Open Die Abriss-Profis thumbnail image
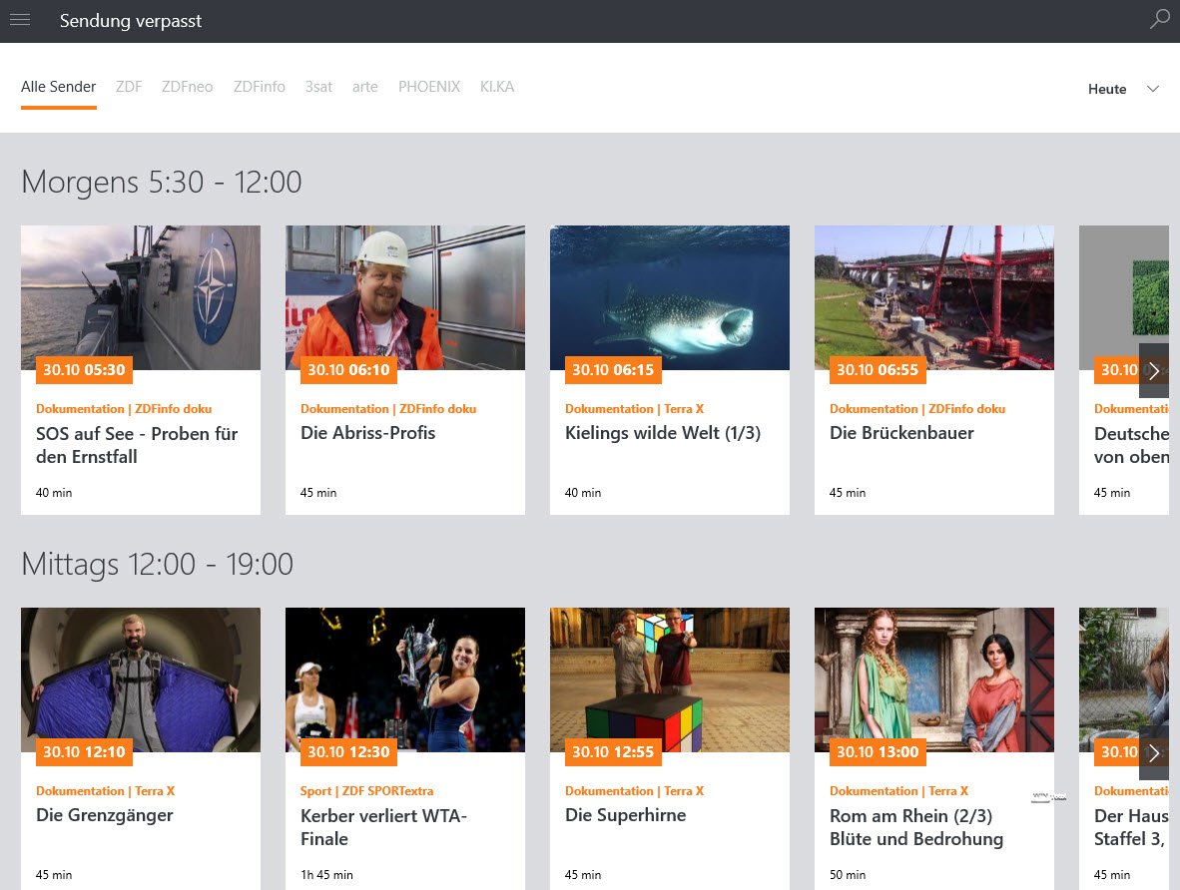Viewport: 1180px width, 890px height. pos(405,297)
